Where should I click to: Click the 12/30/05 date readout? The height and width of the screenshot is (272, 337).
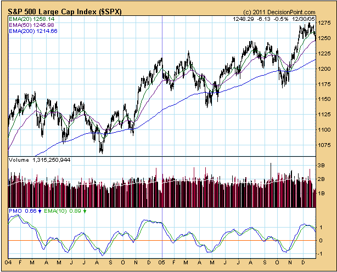305,19
